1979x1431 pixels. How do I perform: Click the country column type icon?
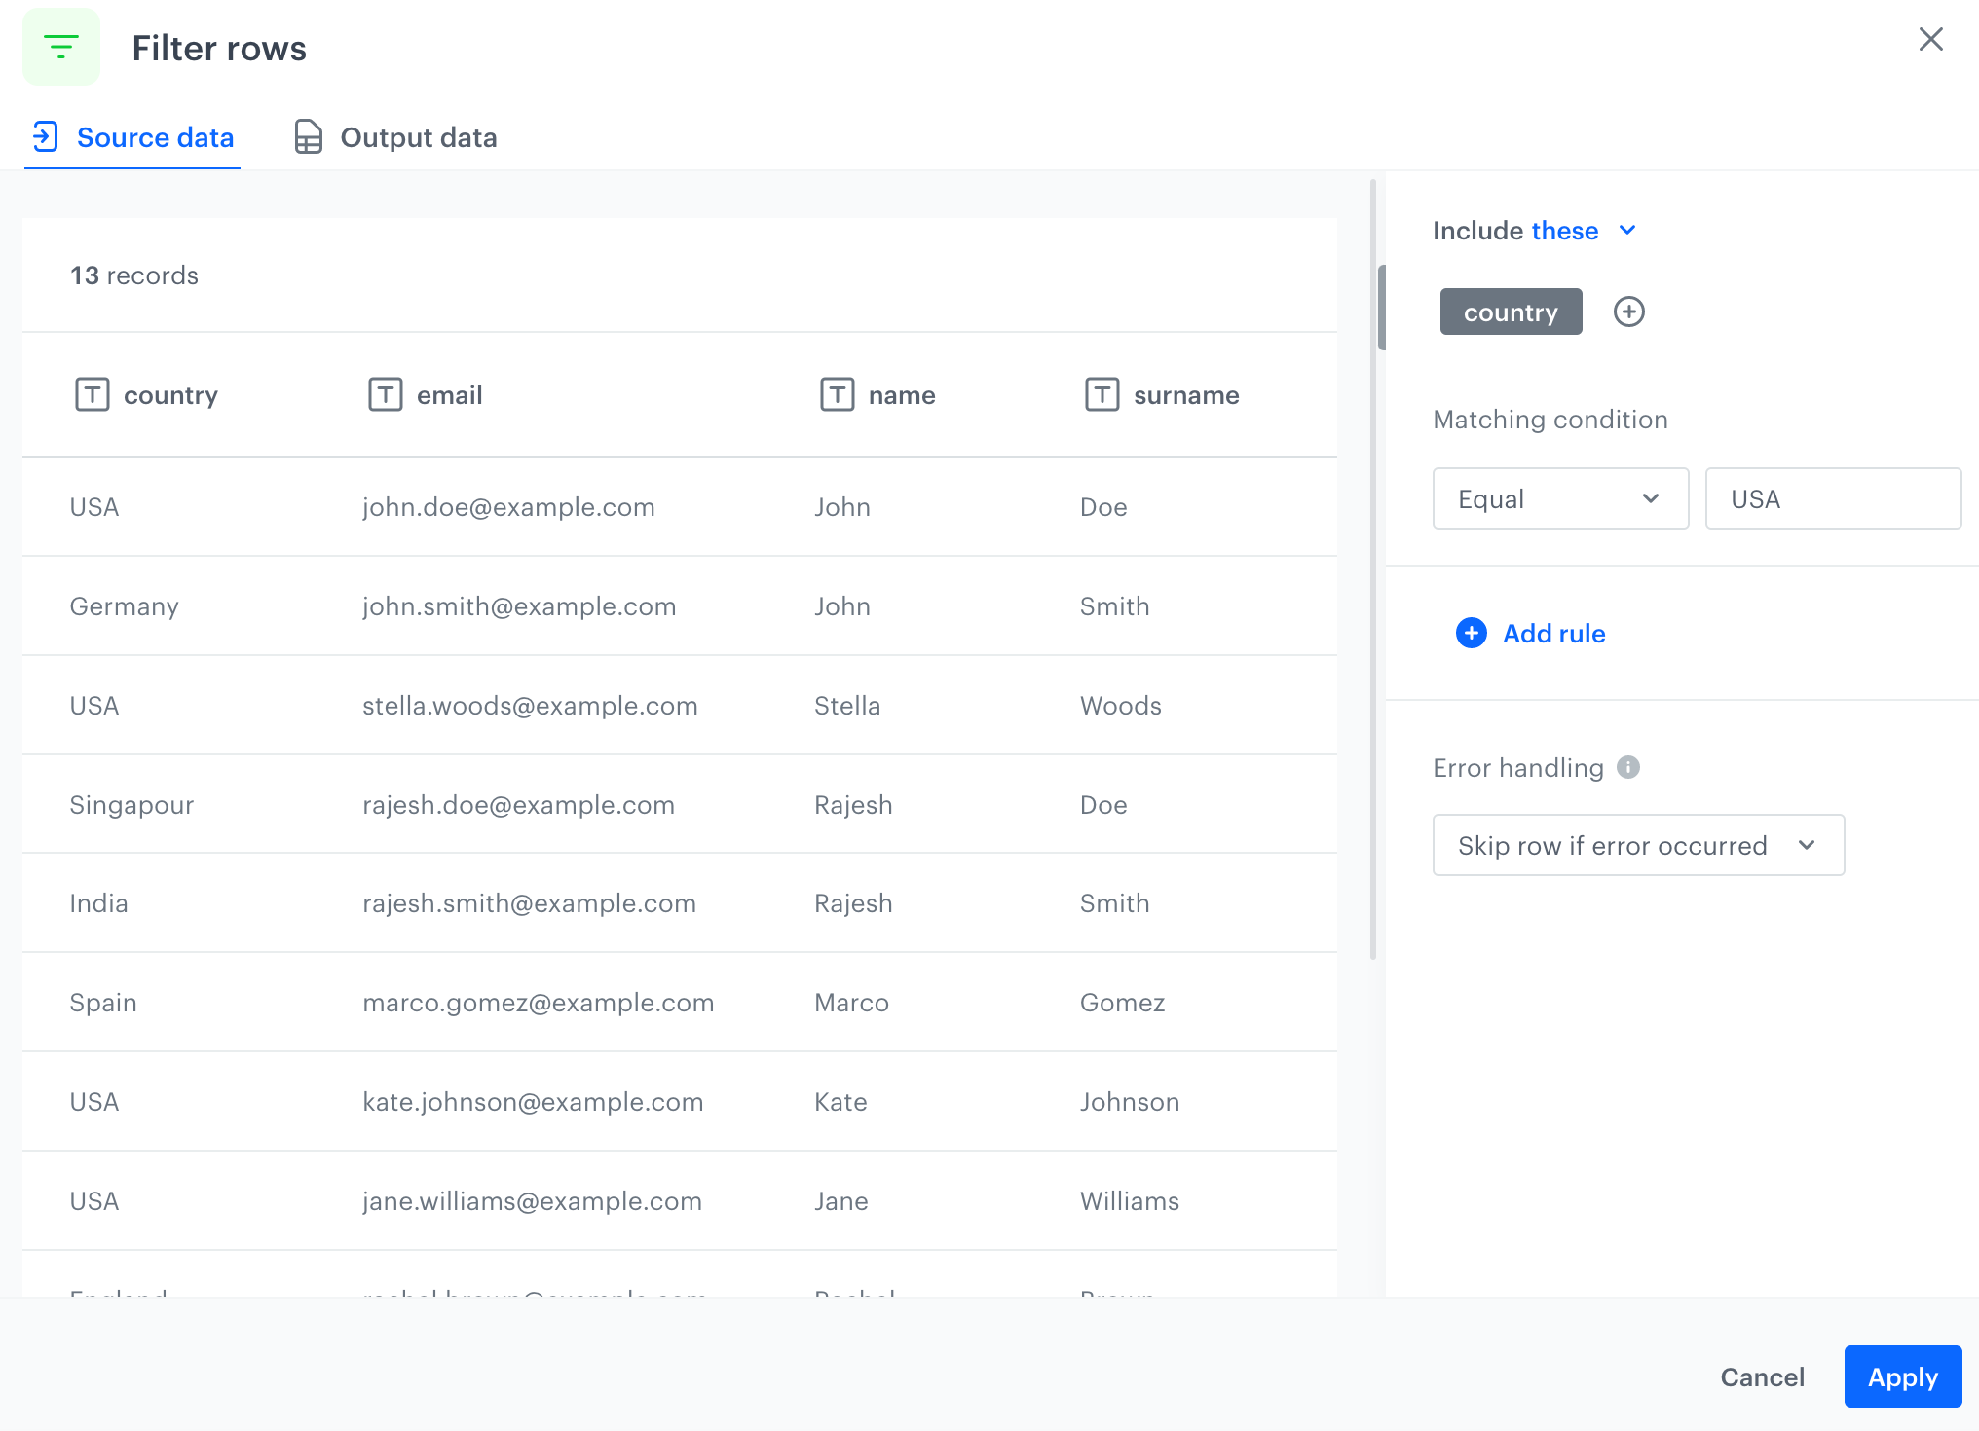pyautogui.click(x=93, y=395)
